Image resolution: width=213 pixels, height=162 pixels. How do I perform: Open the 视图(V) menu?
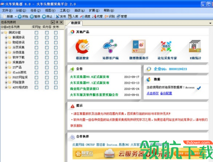click(x=50, y=11)
